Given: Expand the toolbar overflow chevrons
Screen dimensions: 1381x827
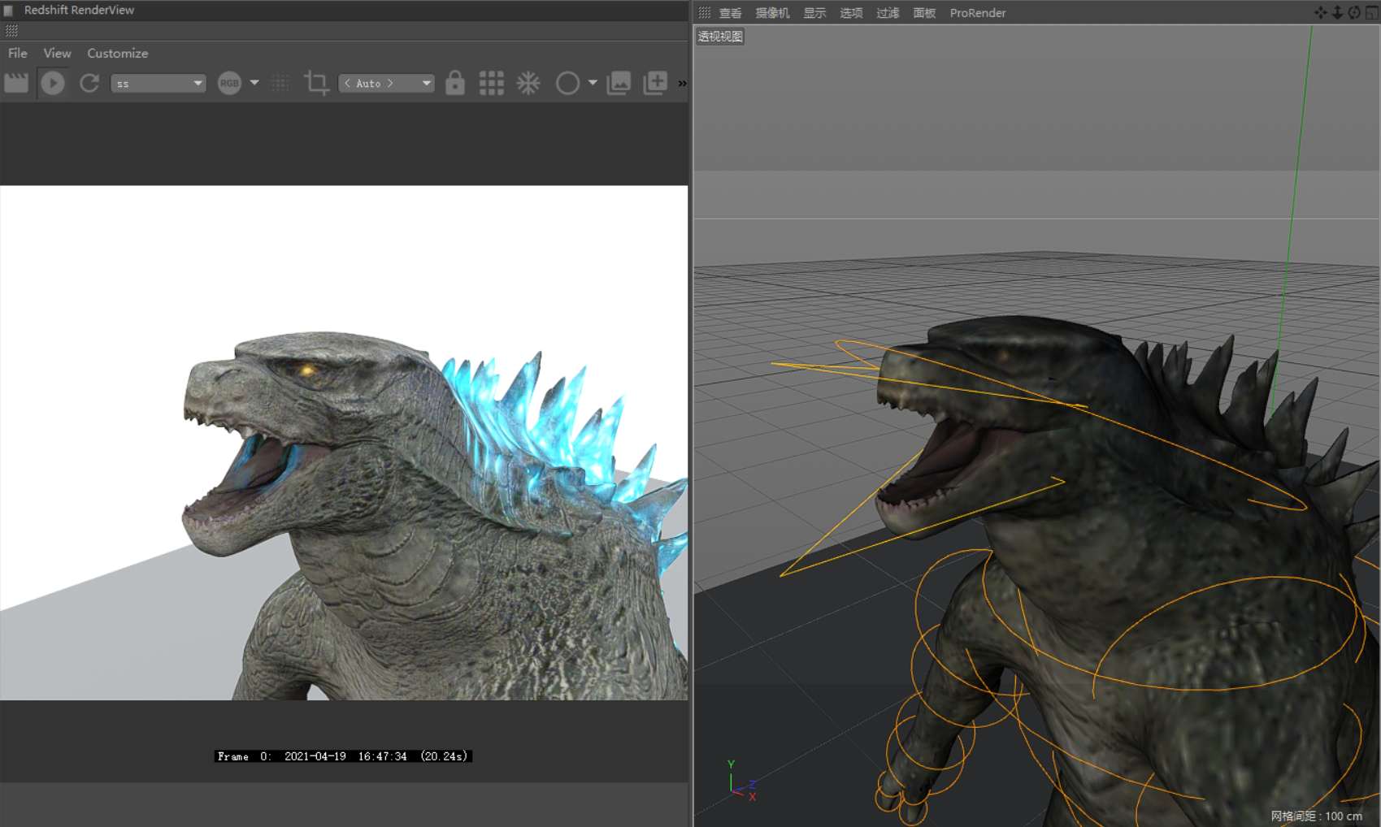Looking at the screenshot, I should click(682, 83).
